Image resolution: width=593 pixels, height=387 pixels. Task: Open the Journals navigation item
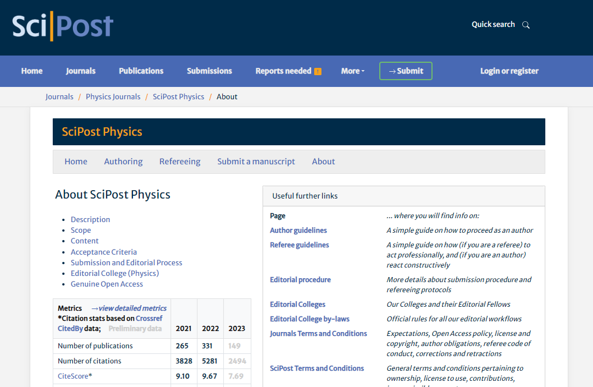tap(81, 71)
